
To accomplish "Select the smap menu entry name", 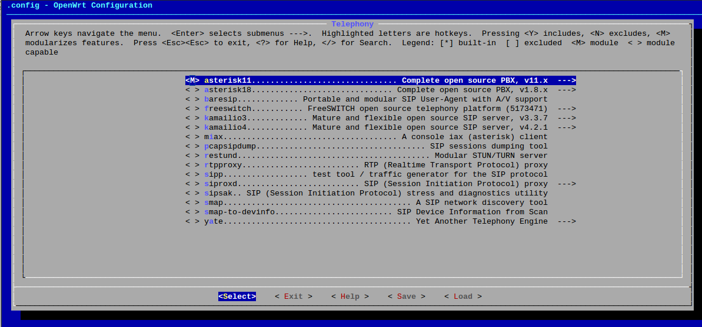I will (214, 203).
